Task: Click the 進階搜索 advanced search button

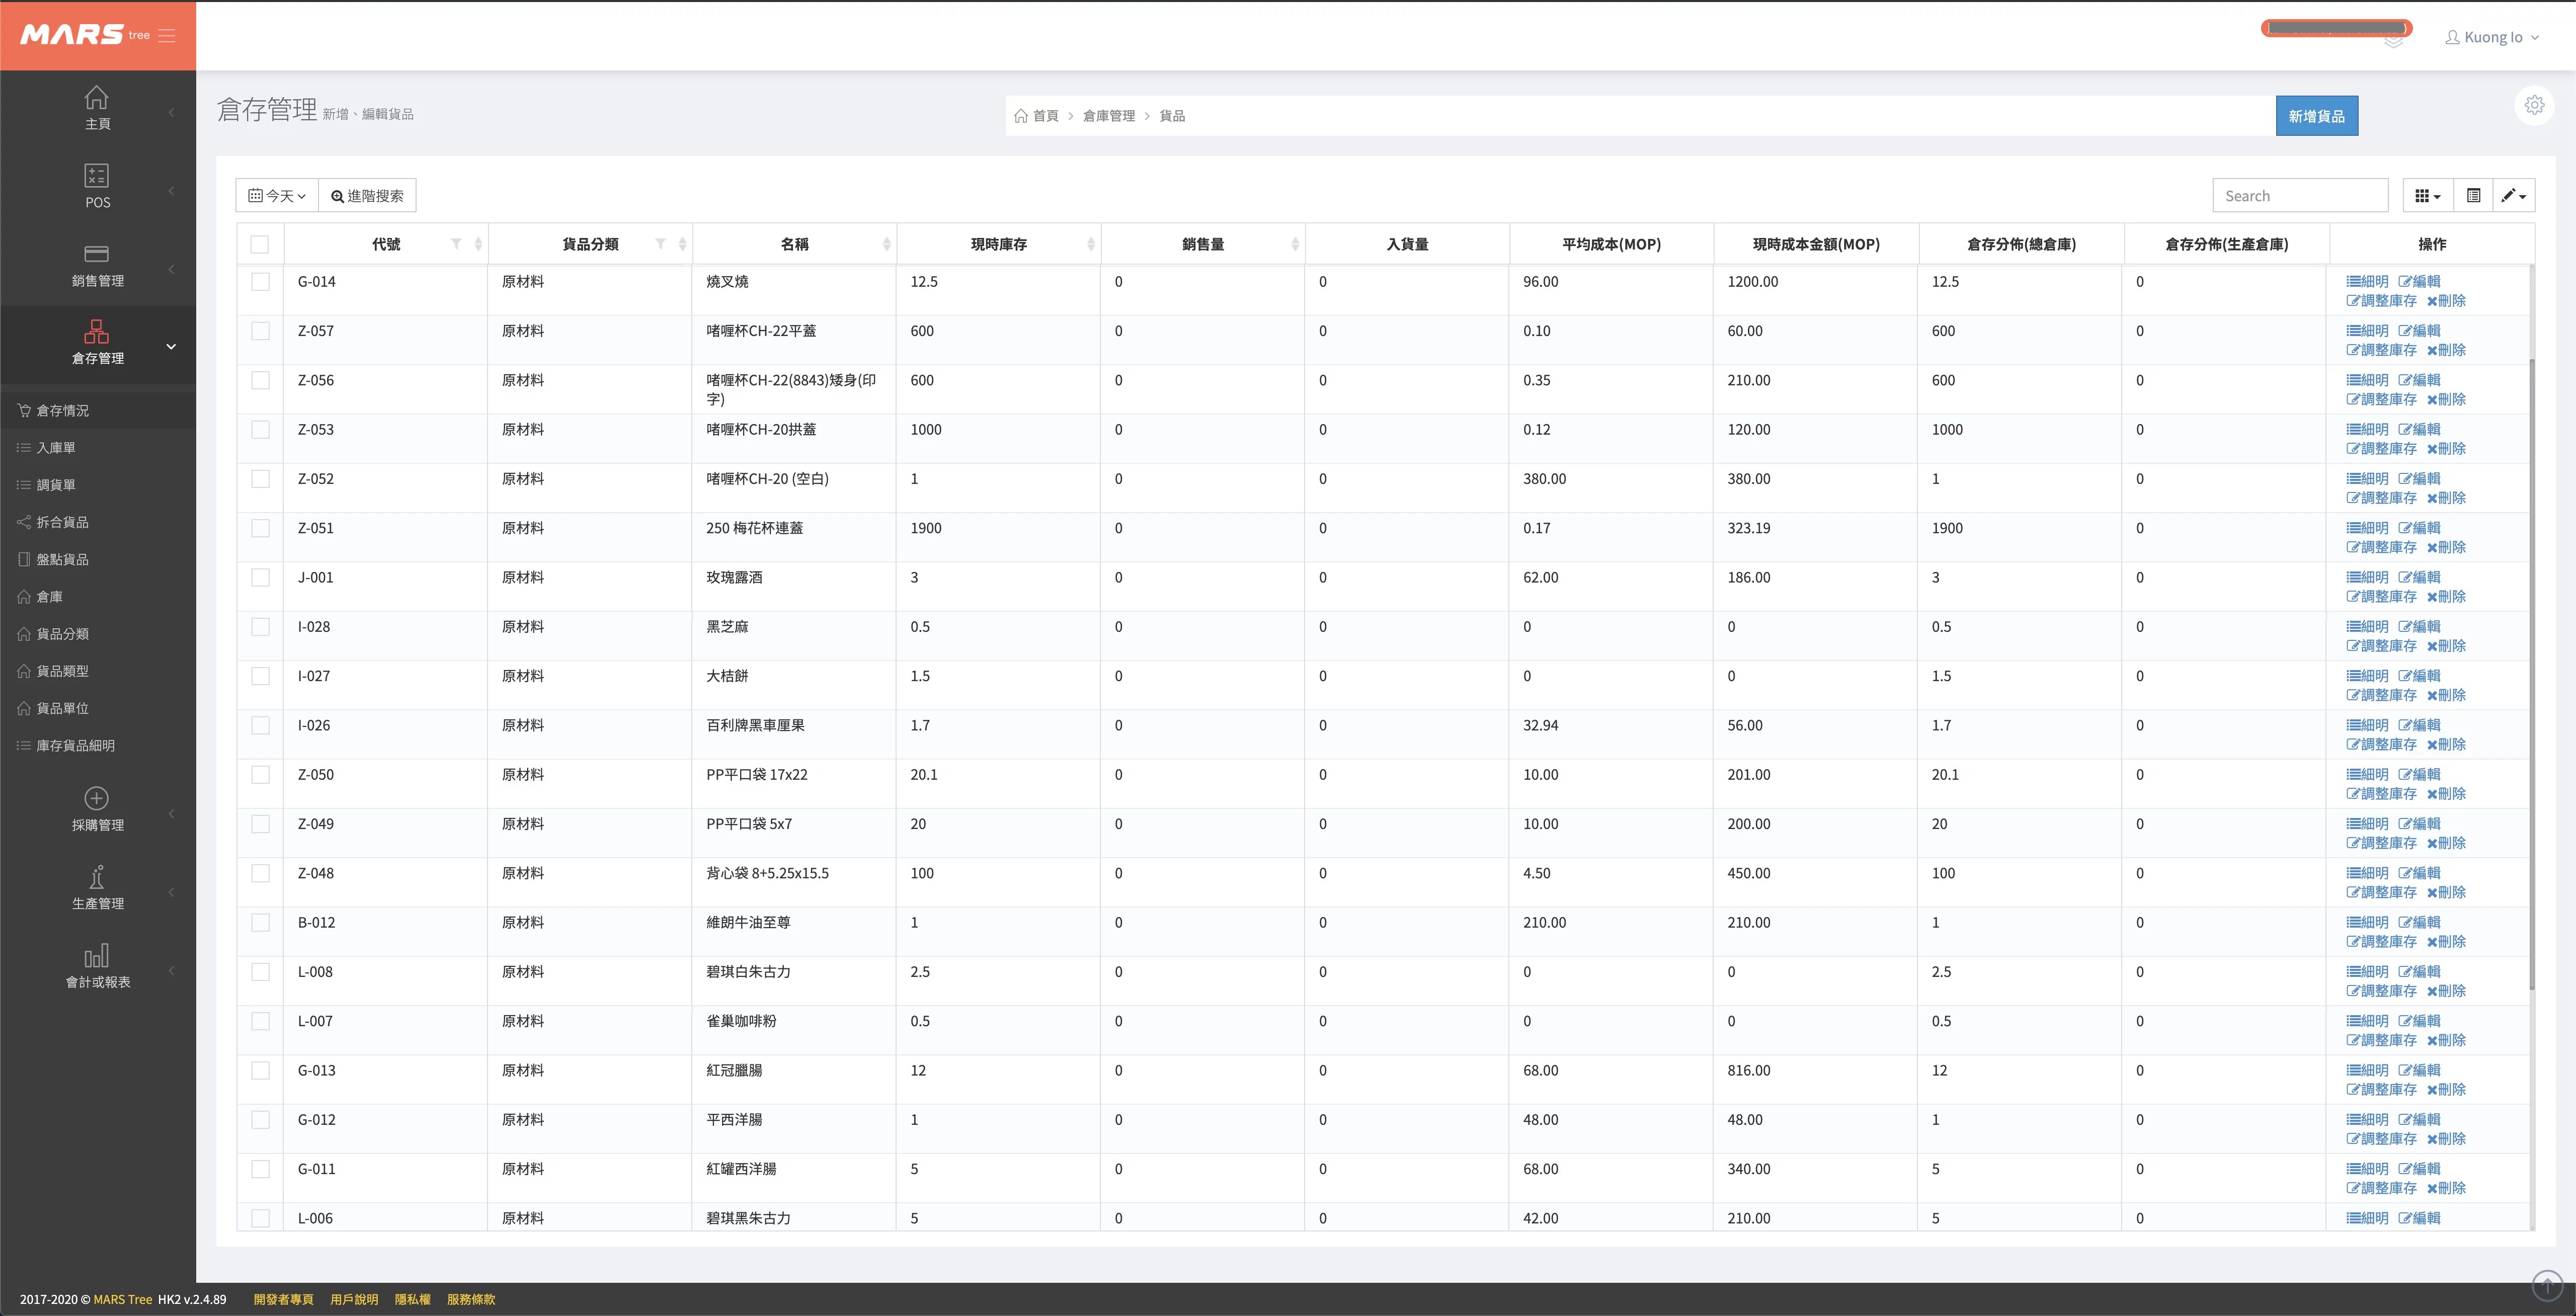Action: tap(367, 196)
